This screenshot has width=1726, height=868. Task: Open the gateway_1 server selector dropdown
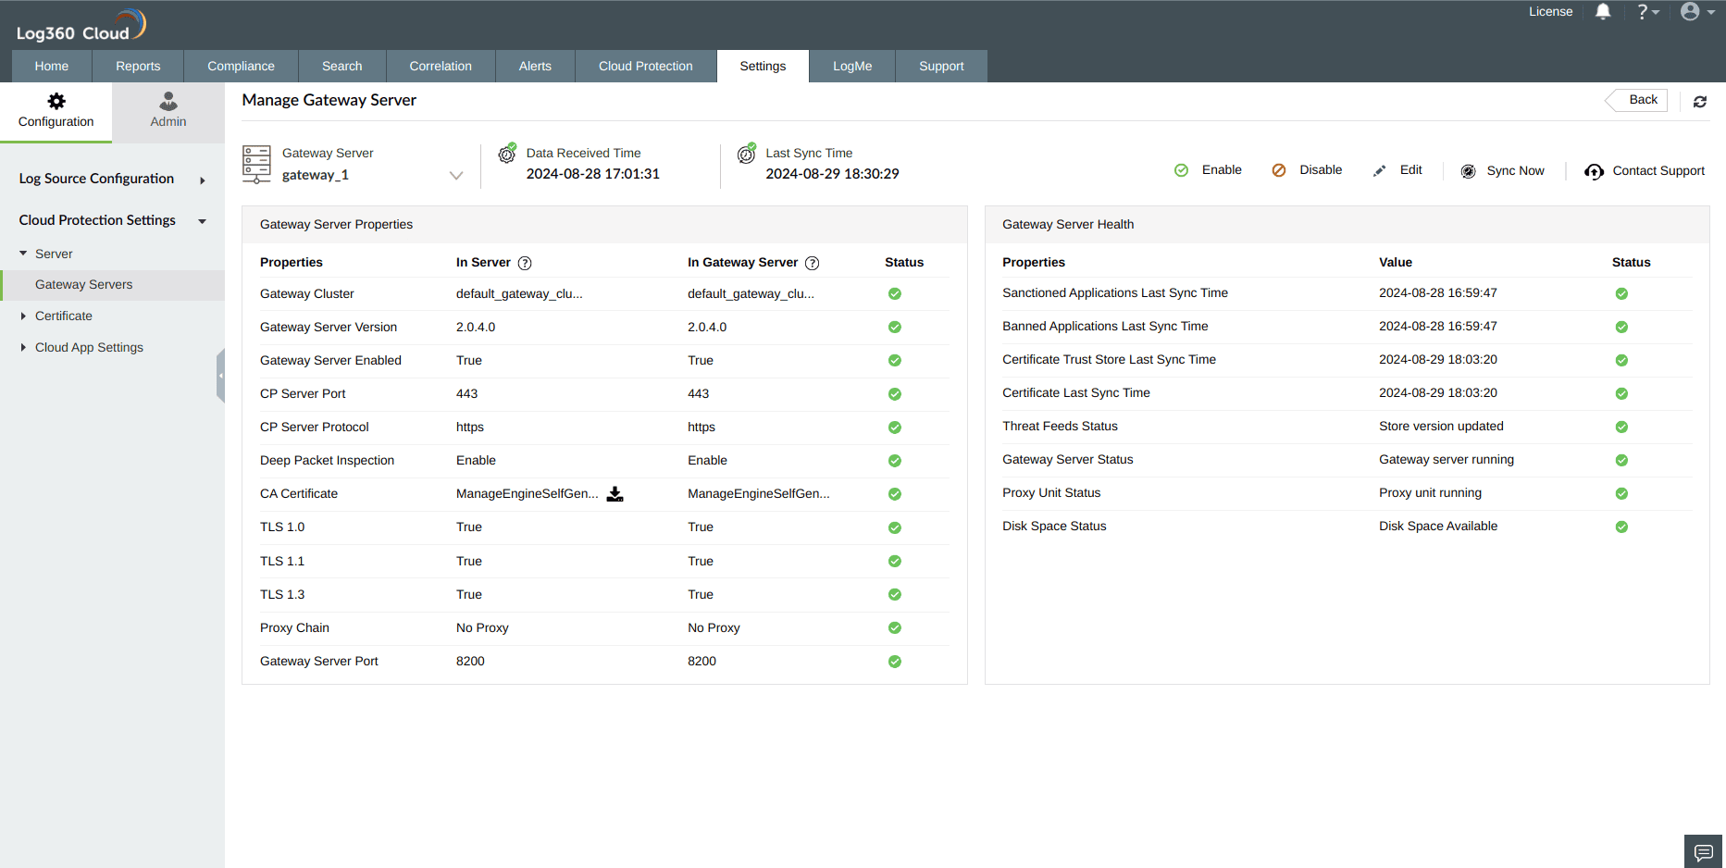[x=455, y=174]
